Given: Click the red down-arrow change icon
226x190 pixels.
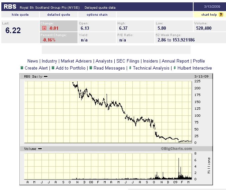Looking at the screenshot, I should [x=44, y=28].
